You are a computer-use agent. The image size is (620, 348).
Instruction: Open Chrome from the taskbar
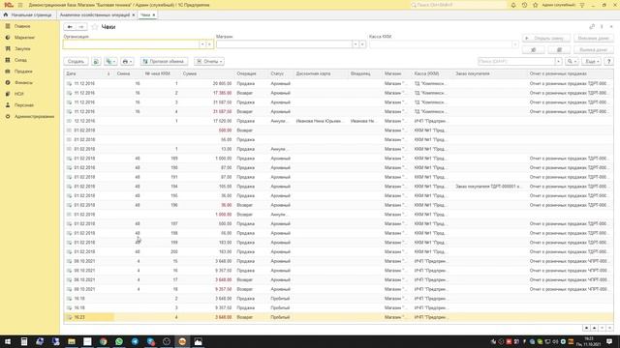tap(104, 341)
